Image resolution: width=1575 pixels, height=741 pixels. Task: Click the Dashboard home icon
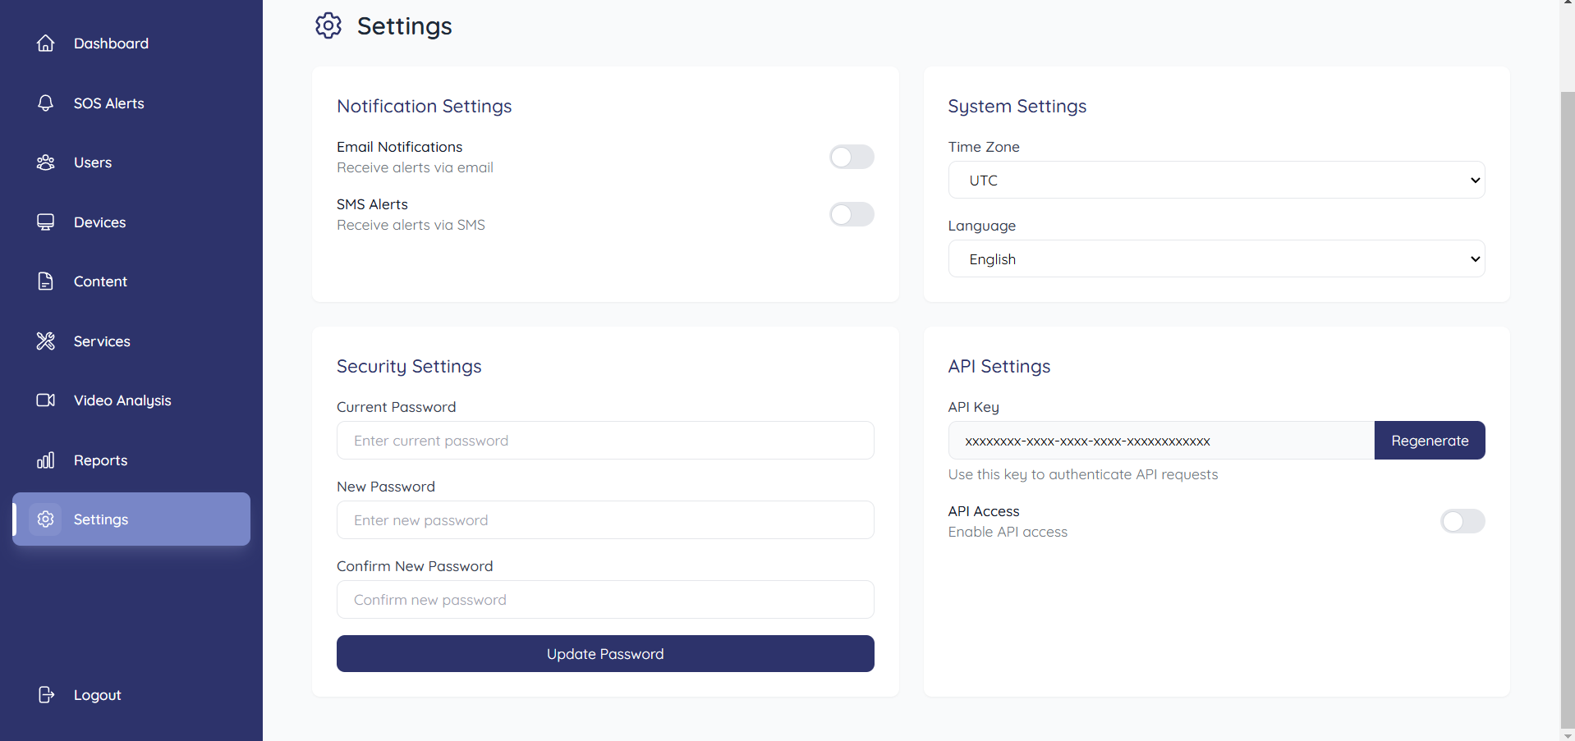[46, 43]
